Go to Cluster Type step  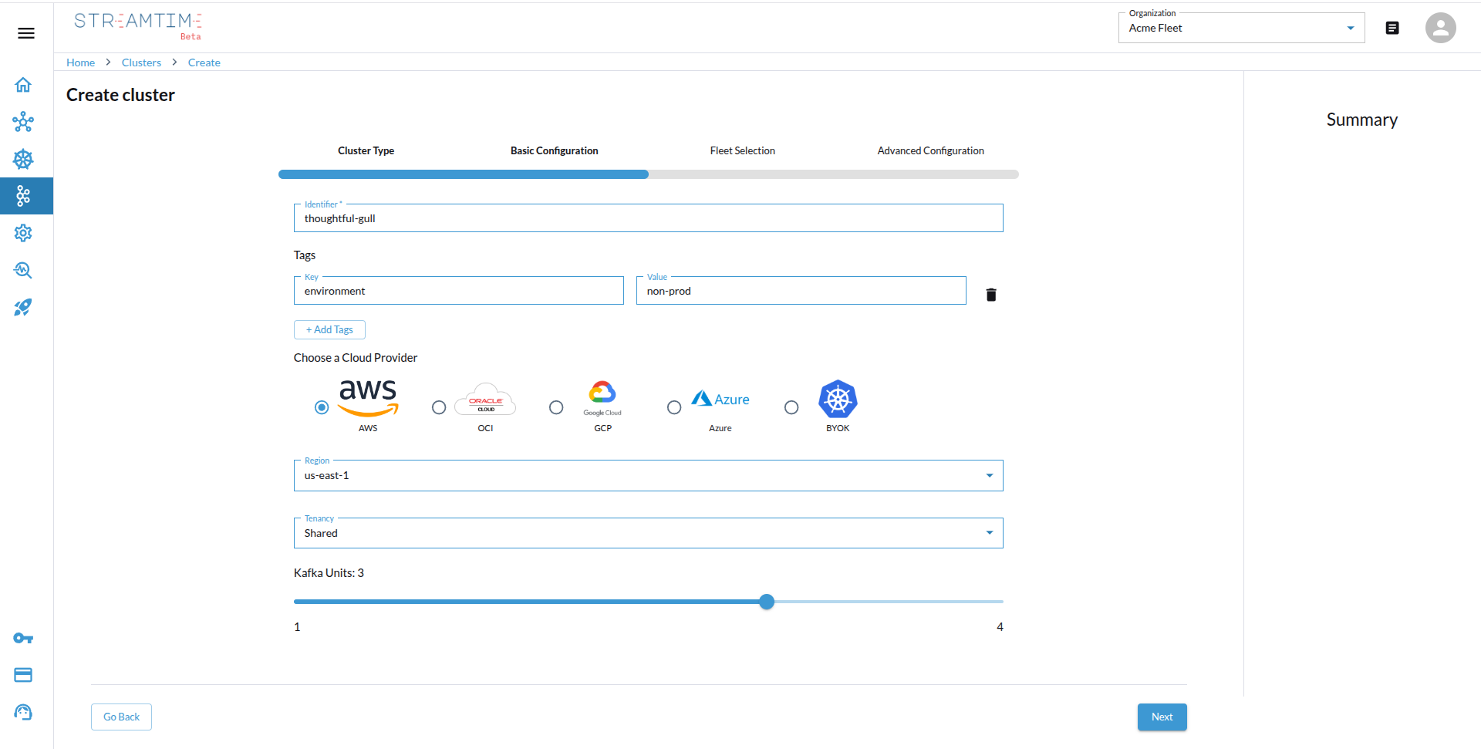[x=366, y=150]
